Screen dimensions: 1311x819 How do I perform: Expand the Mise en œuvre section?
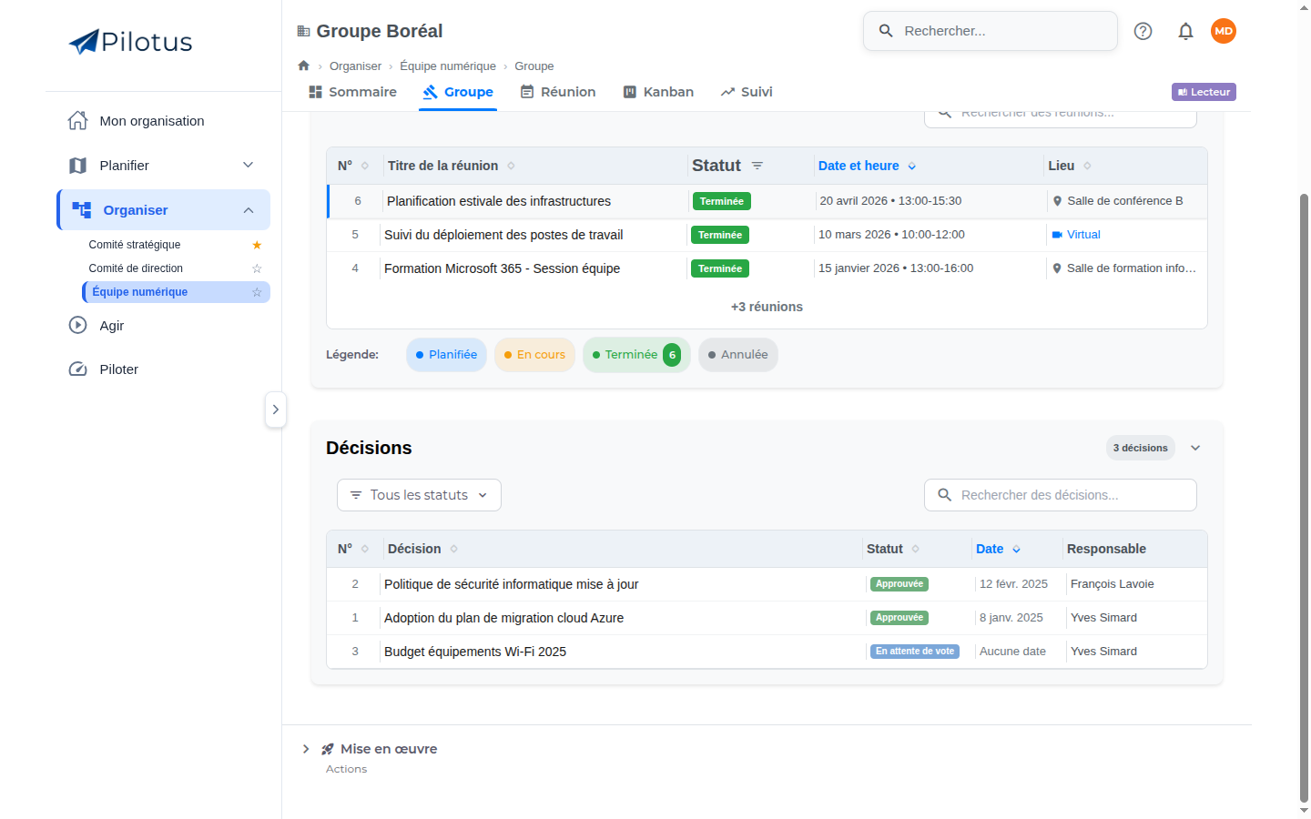pyautogui.click(x=306, y=749)
